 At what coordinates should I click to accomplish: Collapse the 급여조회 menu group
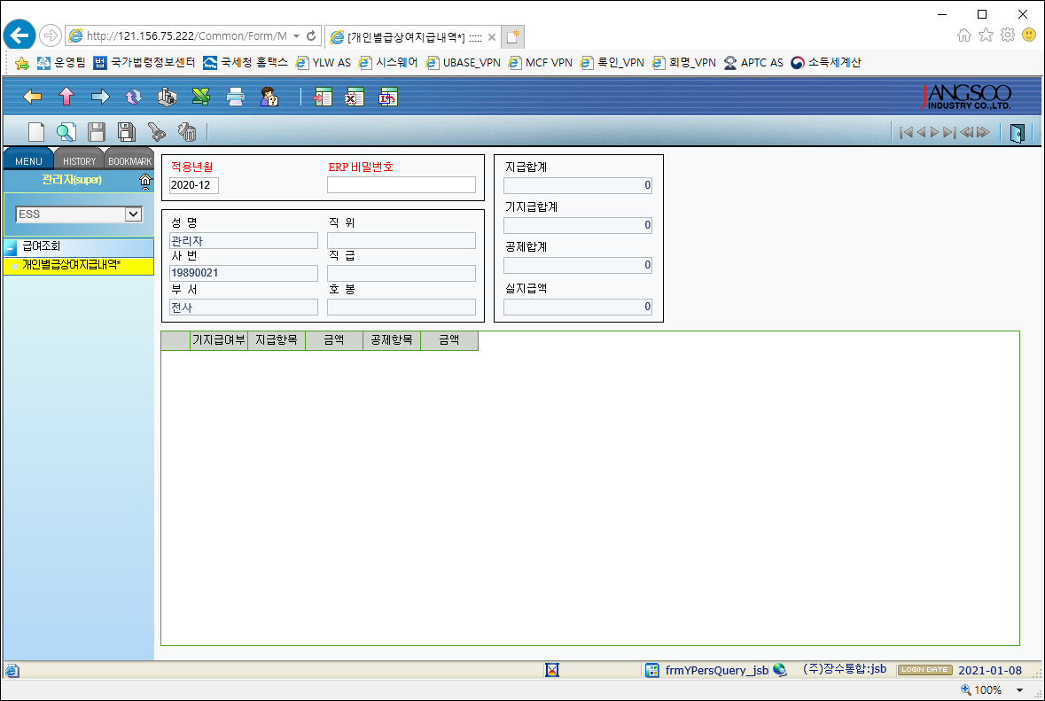click(x=10, y=248)
